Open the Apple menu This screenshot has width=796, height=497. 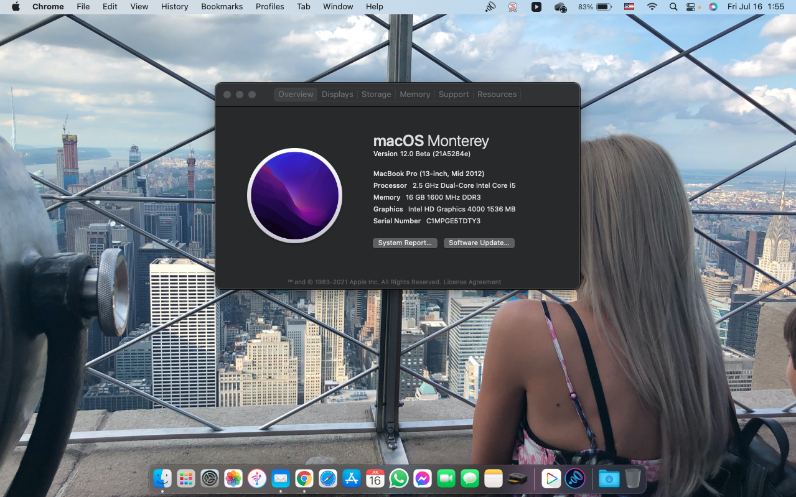point(16,6)
